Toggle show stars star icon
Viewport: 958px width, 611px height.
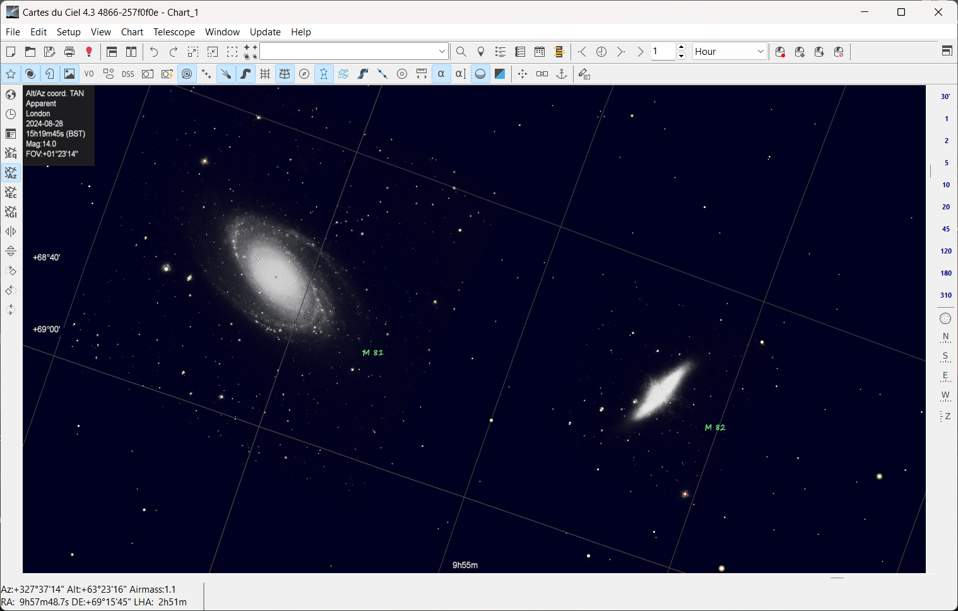tap(11, 74)
